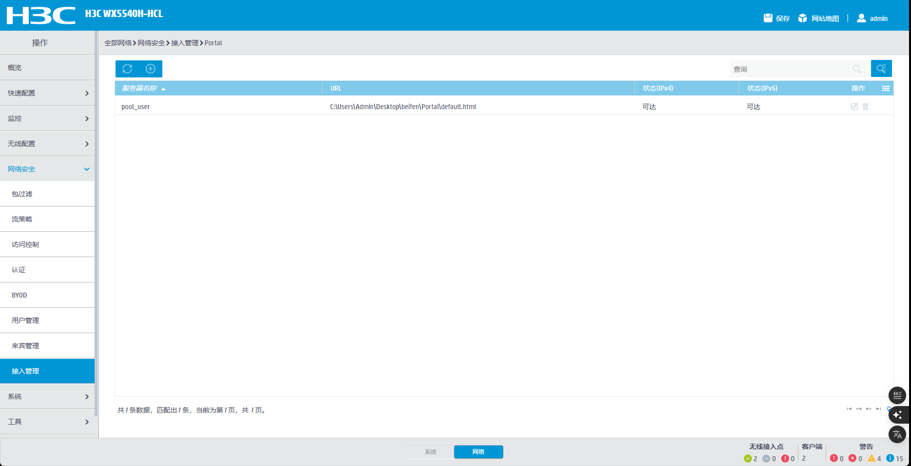Click the 查询 search input field
The width and height of the screenshot is (911, 466).
pyautogui.click(x=791, y=69)
